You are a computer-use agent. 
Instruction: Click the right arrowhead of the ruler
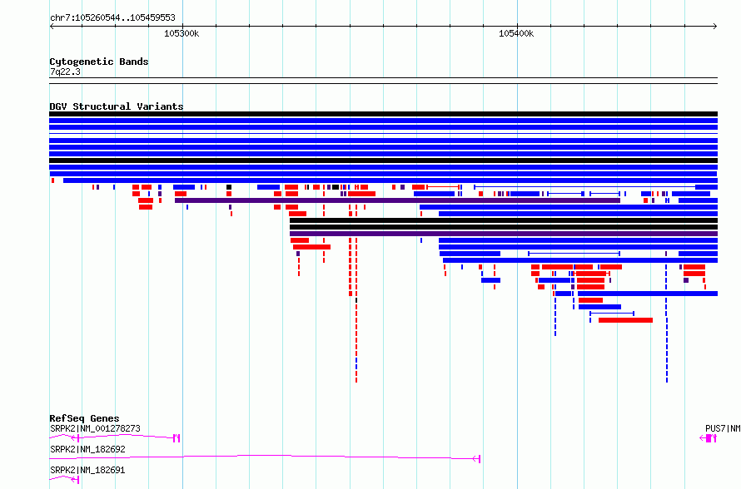715,27
